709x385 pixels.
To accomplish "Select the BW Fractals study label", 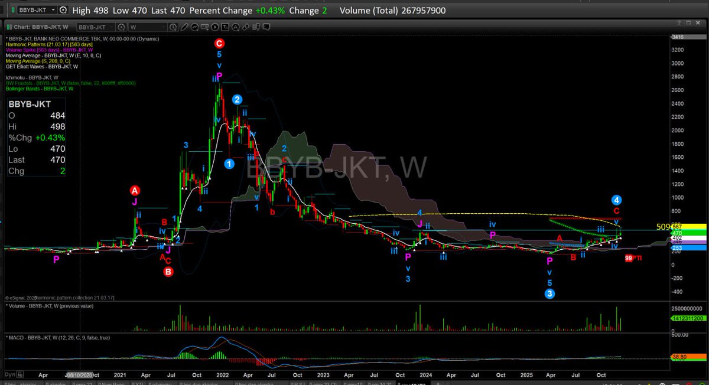I will 70,83.
